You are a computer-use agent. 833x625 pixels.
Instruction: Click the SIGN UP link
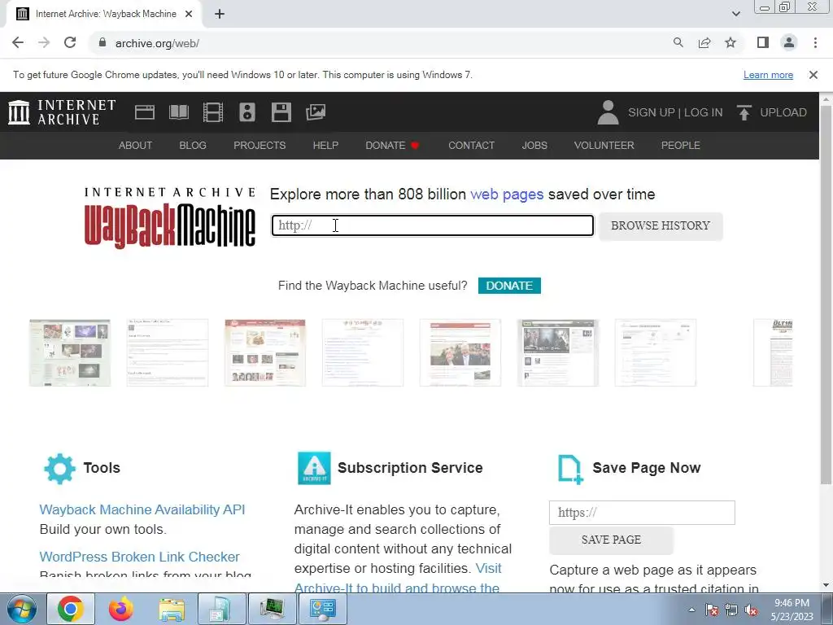652,112
